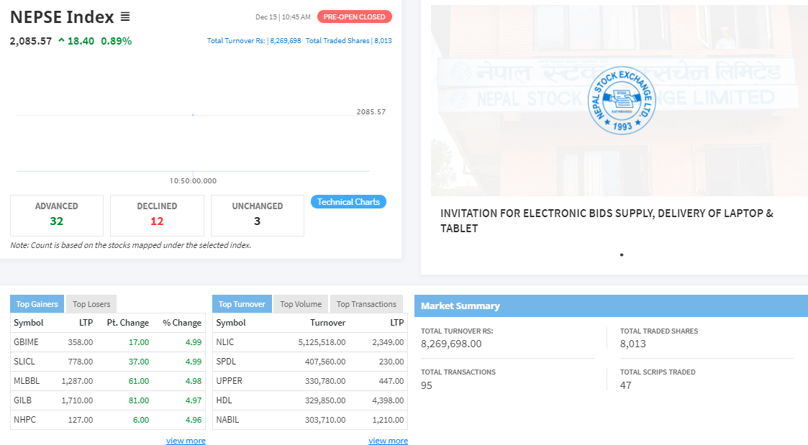Open view more under Top Turnover
This screenshot has height=445, width=808.
click(388, 441)
